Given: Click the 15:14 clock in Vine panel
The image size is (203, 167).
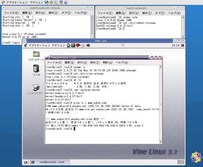Looking at the screenshot, I should tap(175, 46).
